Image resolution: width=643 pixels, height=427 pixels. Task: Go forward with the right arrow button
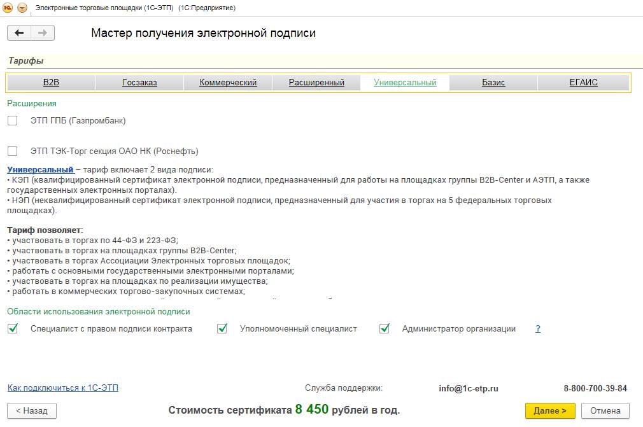point(43,33)
